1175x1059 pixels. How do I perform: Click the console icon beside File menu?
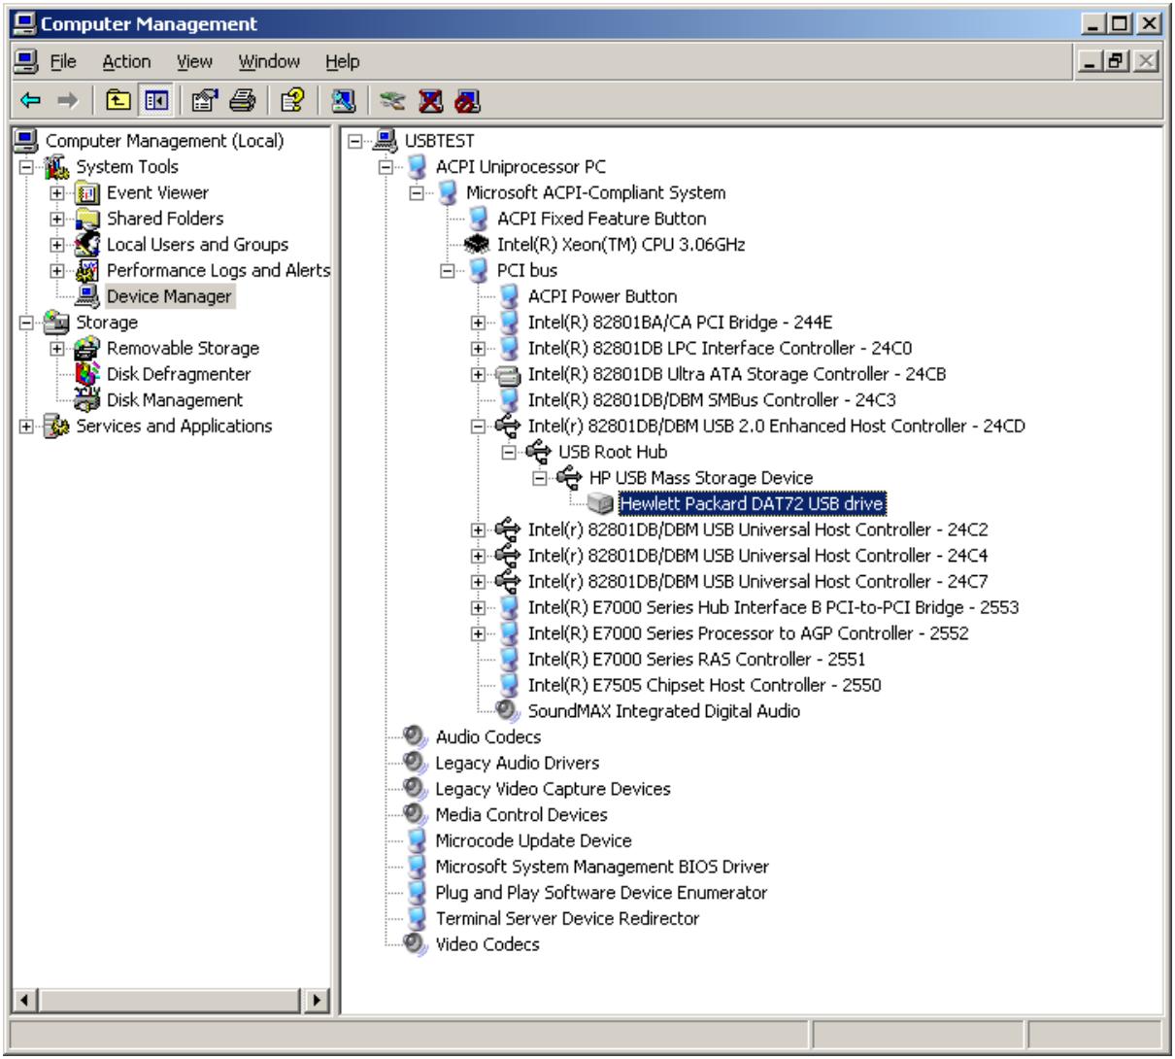[x=25, y=61]
